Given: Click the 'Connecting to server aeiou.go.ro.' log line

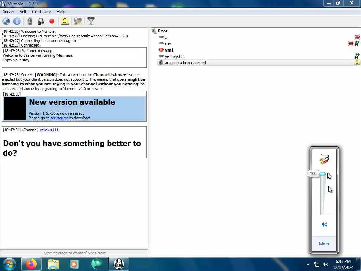Looking at the screenshot, I should click(x=40, y=41).
